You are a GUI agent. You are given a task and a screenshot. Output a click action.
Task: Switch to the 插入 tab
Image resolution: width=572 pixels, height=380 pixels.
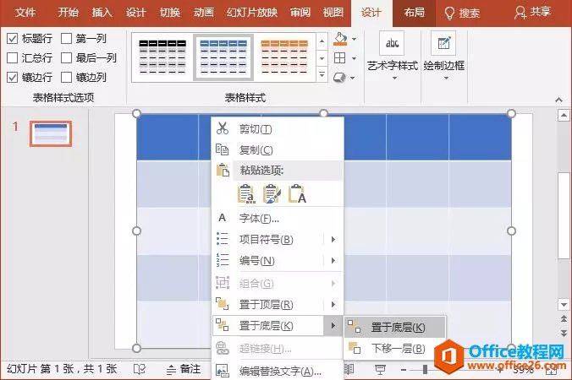click(102, 13)
